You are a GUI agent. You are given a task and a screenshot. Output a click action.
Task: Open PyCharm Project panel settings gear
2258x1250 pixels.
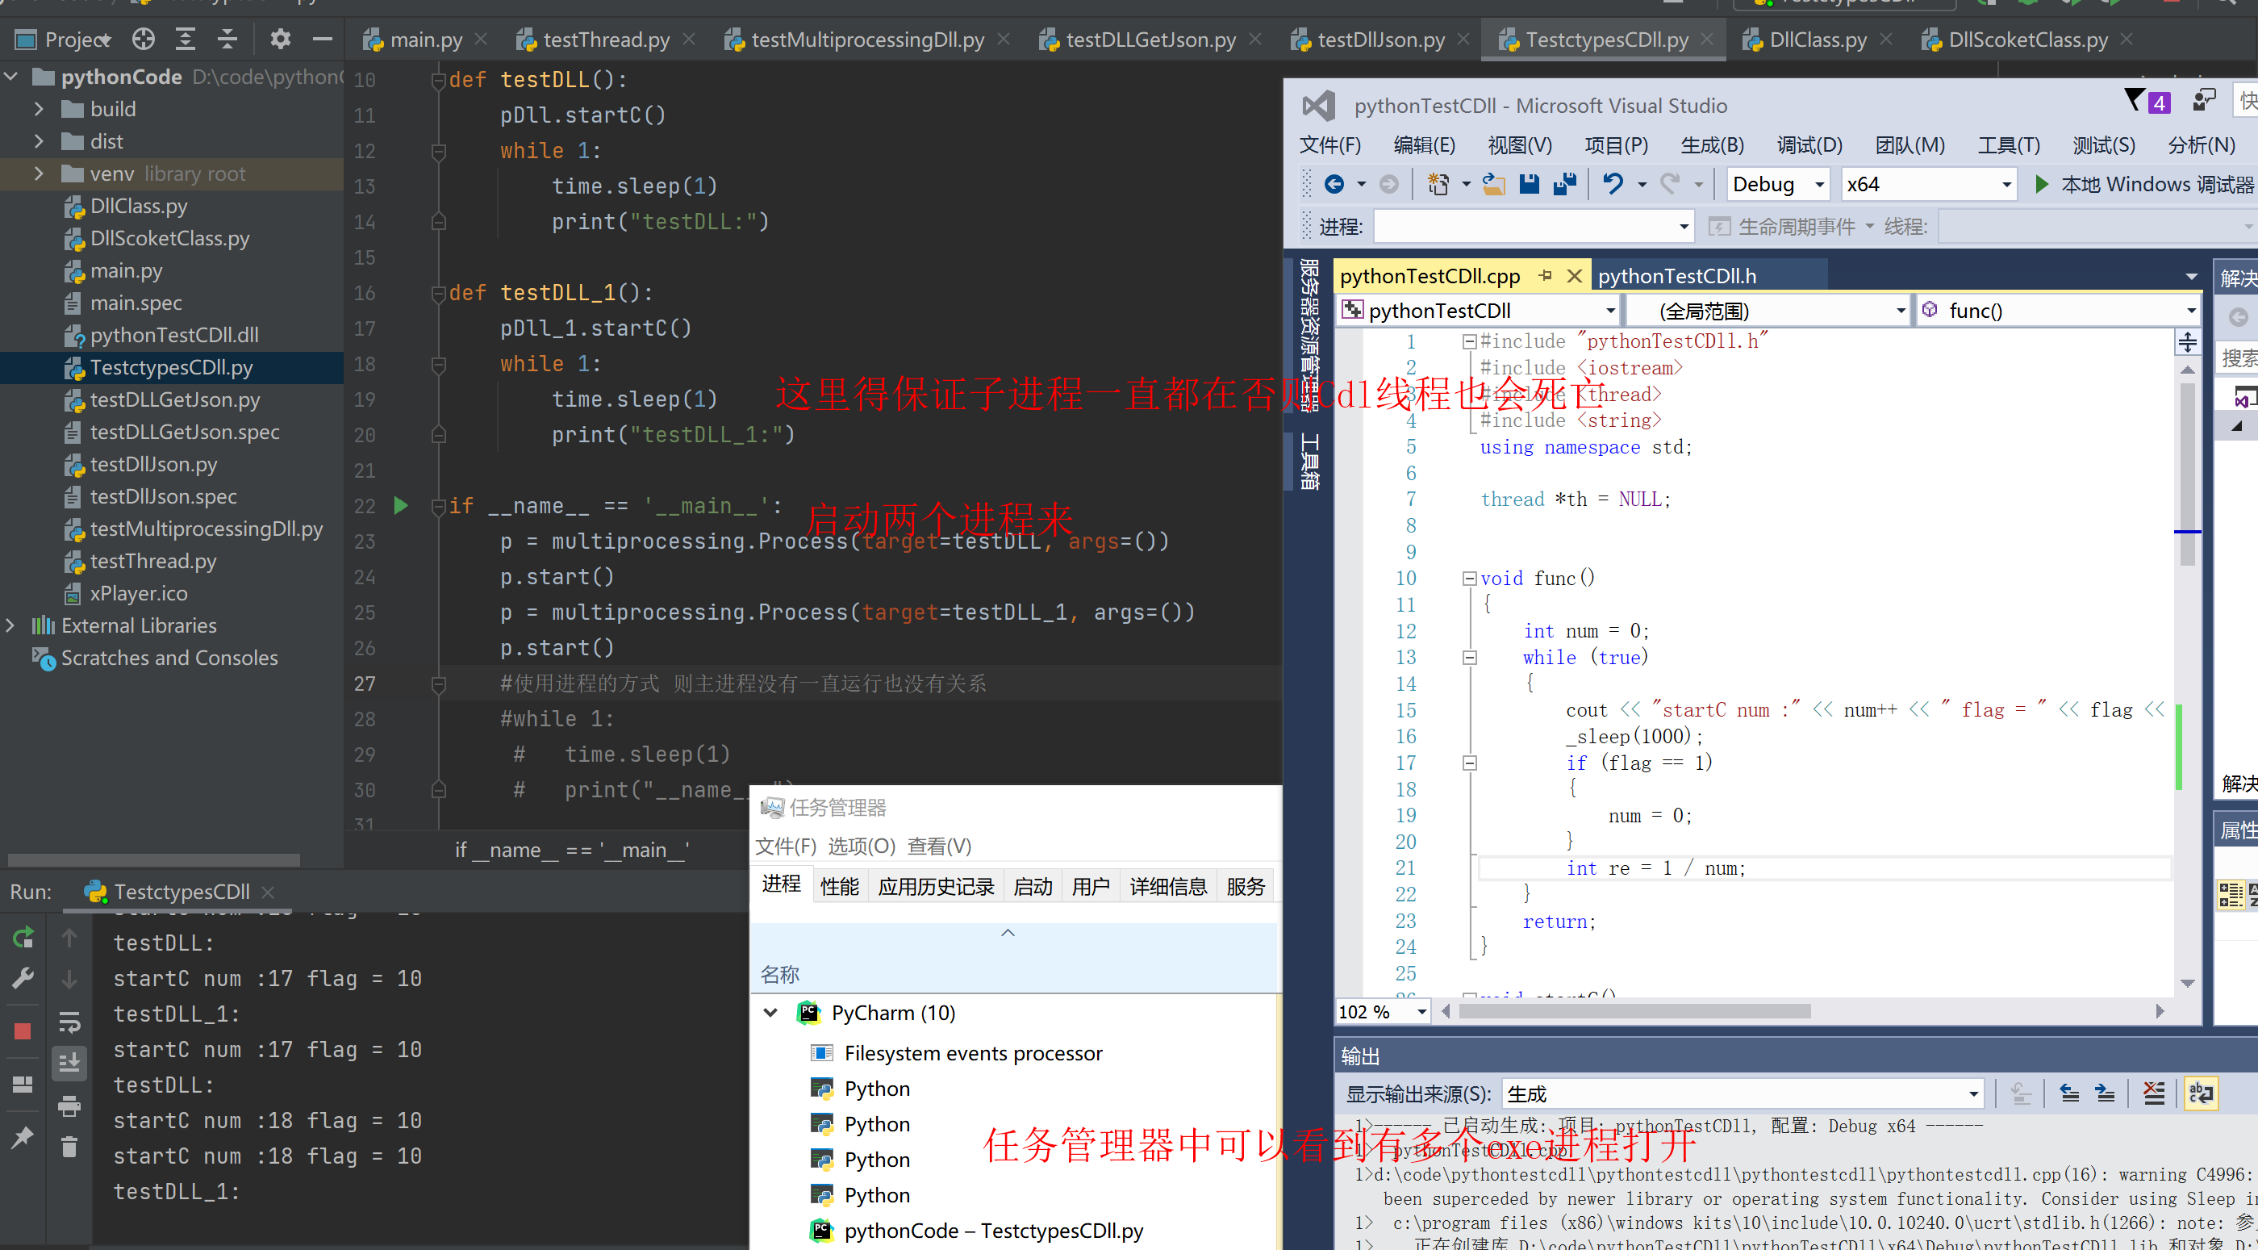point(279,39)
